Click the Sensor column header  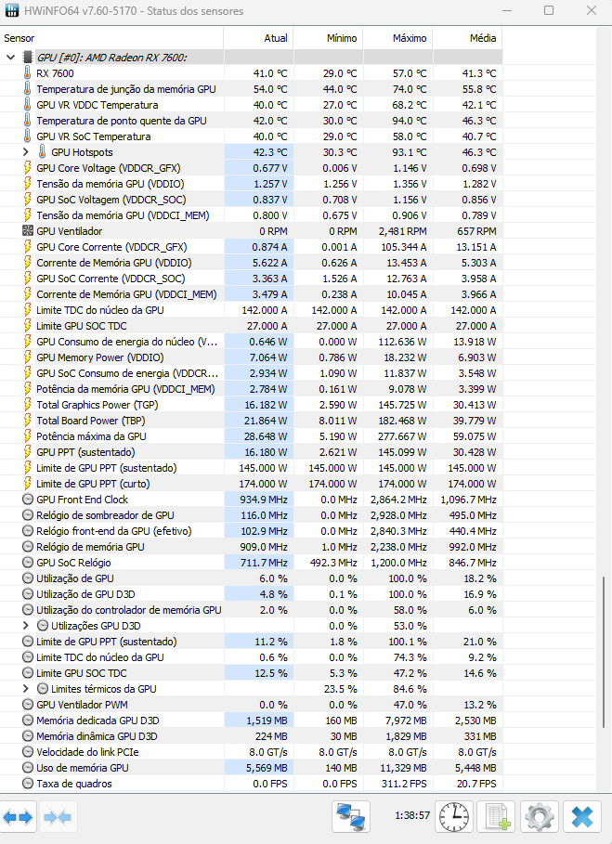click(111, 38)
